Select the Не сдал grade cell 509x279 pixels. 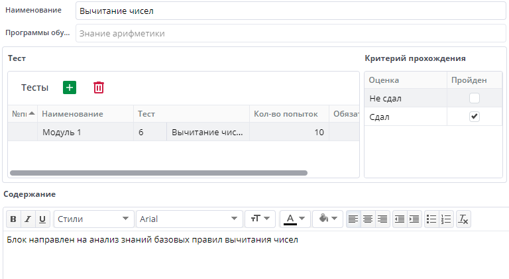[406, 98]
